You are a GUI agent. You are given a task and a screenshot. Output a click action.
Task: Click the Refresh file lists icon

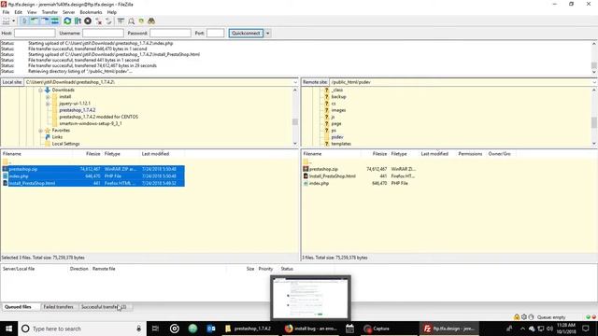tap(67, 21)
